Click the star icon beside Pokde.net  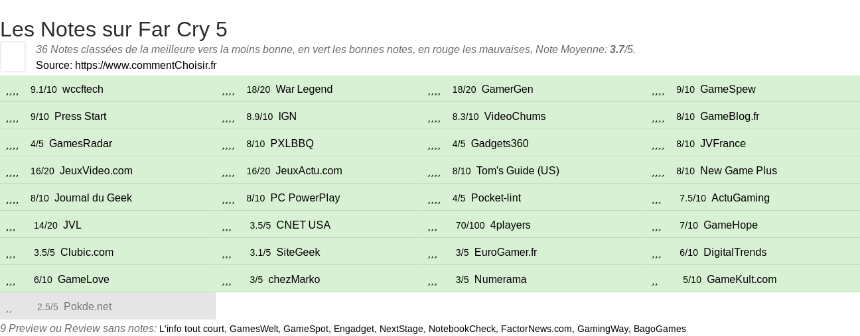click(9, 307)
